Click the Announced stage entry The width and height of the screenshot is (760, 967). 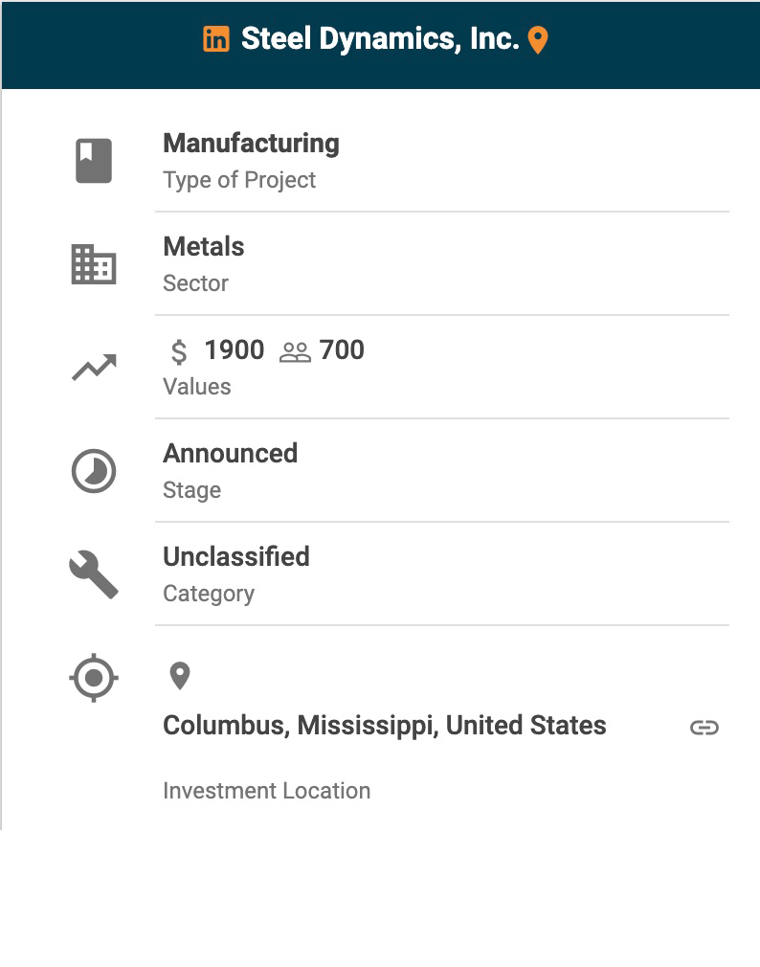230,454
